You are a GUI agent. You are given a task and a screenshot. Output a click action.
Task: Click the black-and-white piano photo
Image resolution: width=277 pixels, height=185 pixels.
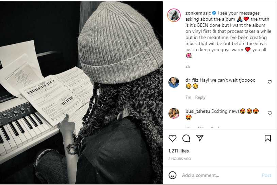click(81, 93)
